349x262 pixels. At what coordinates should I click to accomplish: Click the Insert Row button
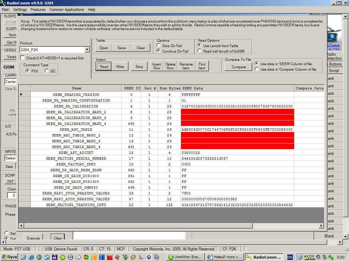tap(156, 66)
